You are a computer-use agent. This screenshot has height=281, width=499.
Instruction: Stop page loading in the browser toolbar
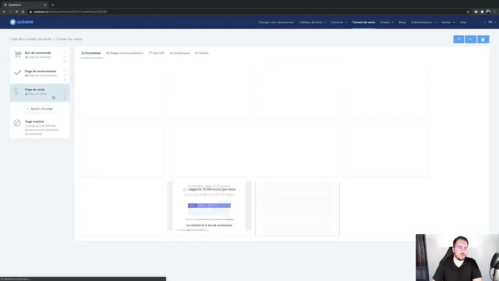(x=16, y=12)
